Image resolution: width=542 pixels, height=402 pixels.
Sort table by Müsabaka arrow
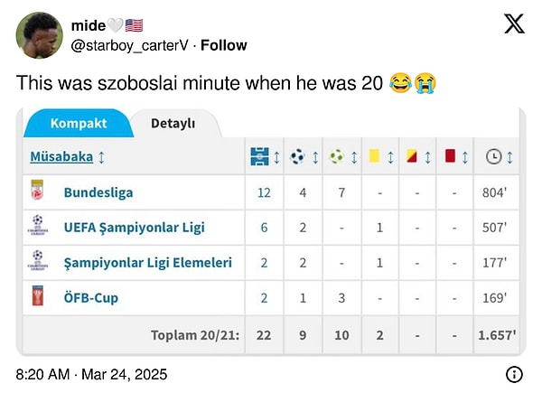101,157
